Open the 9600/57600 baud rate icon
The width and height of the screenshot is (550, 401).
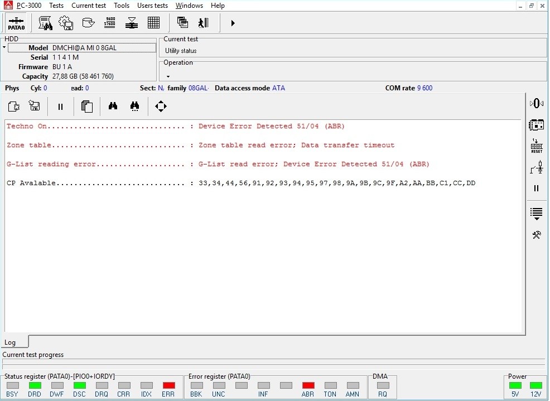110,23
